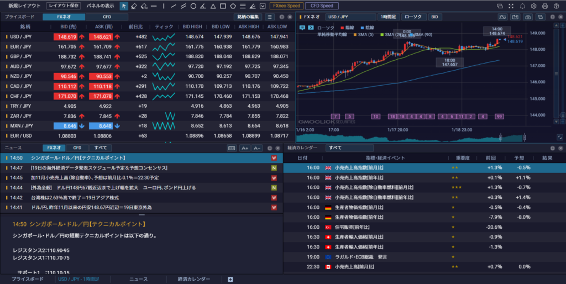Launch CFD Speed order panel
Viewport: 566px width, 284px height.
point(322,6)
